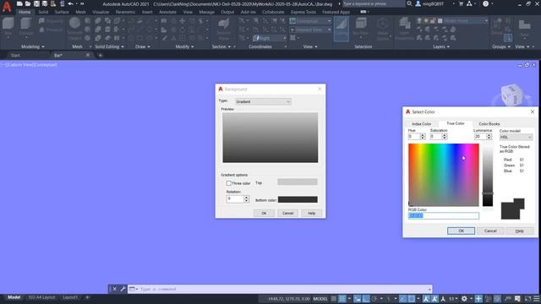Expand the Draw panel
The height and width of the screenshot is (304, 541).
[143, 46]
